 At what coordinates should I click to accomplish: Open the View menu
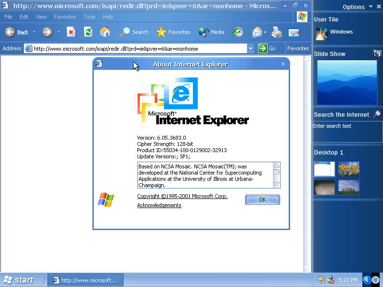41,17
